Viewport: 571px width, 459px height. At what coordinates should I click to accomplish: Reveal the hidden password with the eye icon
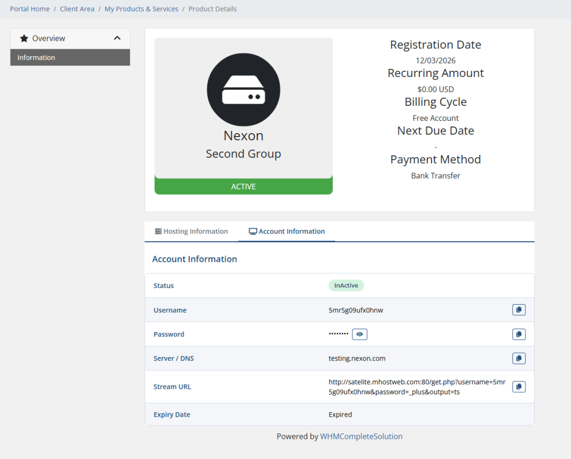tap(359, 334)
